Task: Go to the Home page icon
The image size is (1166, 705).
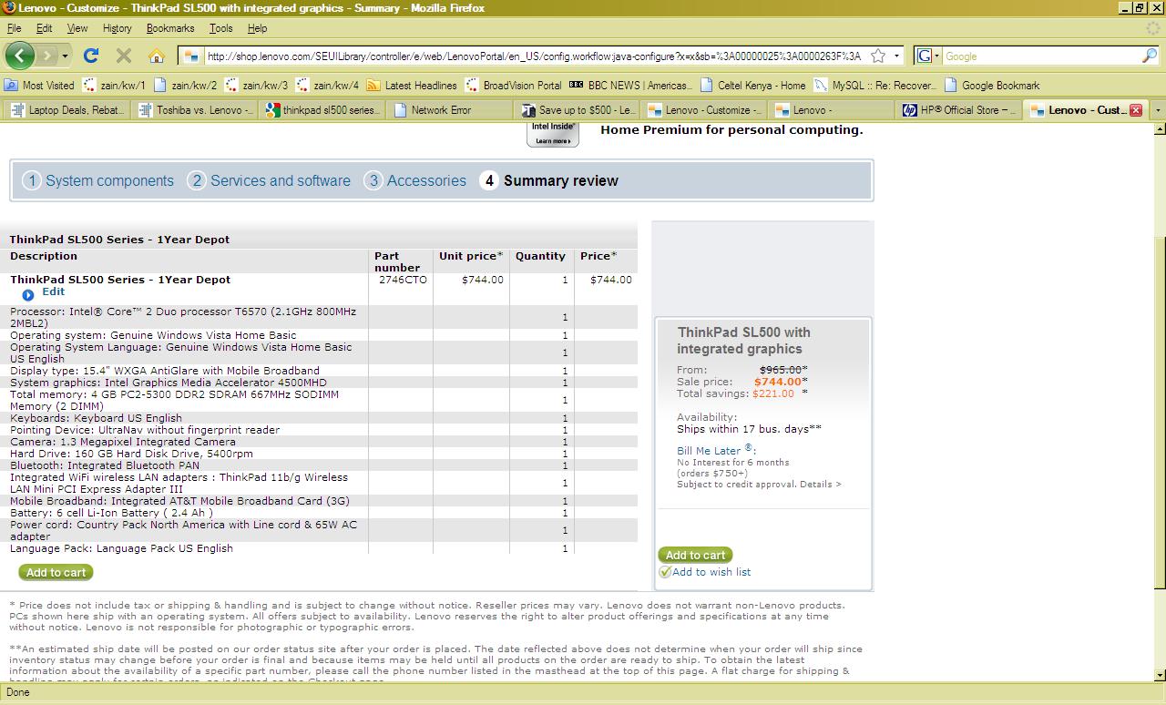Action: tap(157, 56)
